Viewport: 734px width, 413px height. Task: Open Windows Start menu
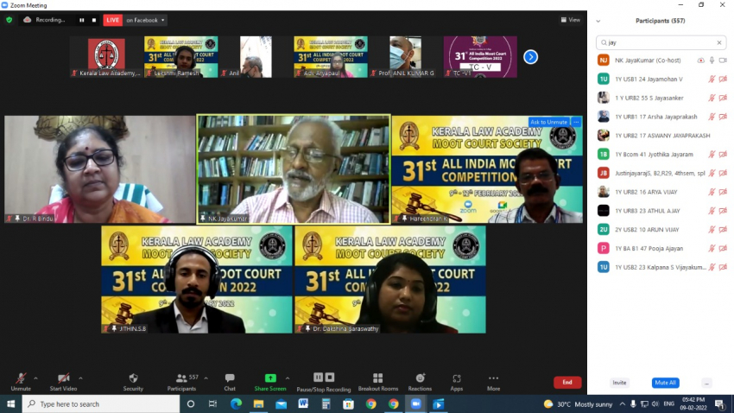[x=10, y=403]
